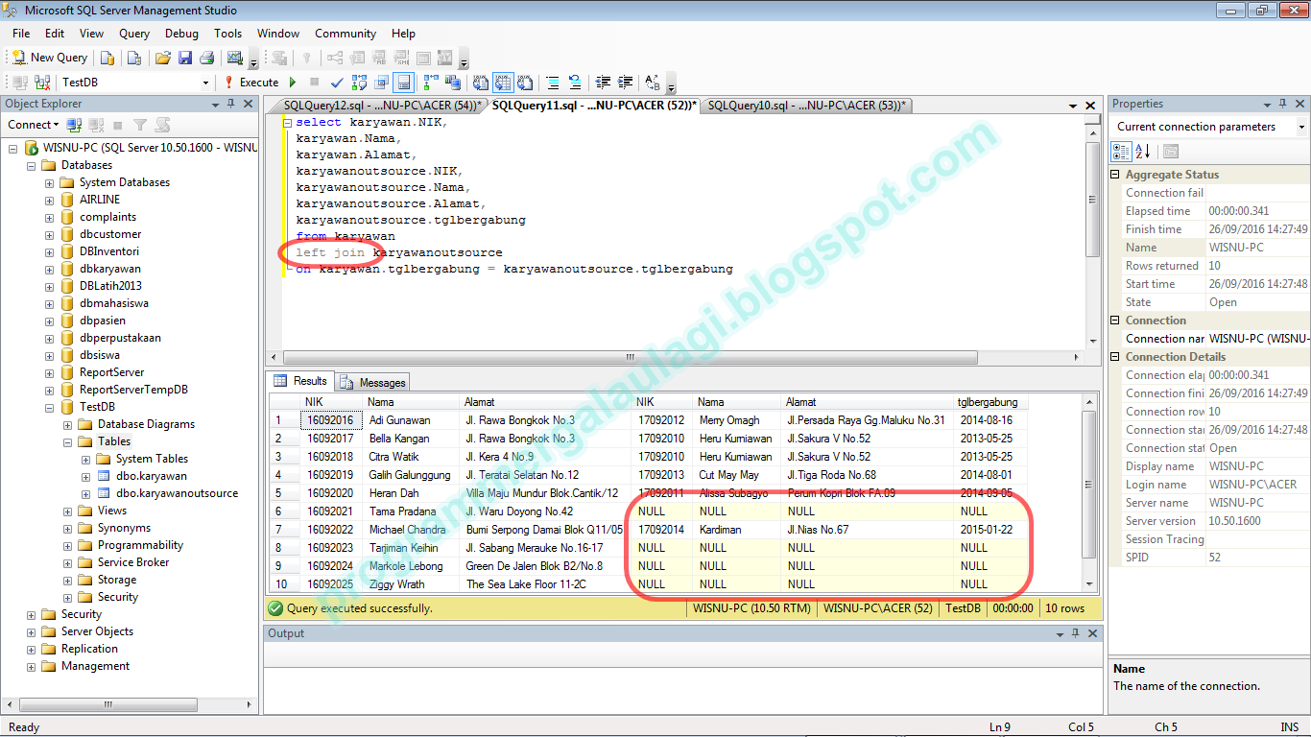Open the Query menu
This screenshot has height=737, width=1311.
tap(133, 33)
